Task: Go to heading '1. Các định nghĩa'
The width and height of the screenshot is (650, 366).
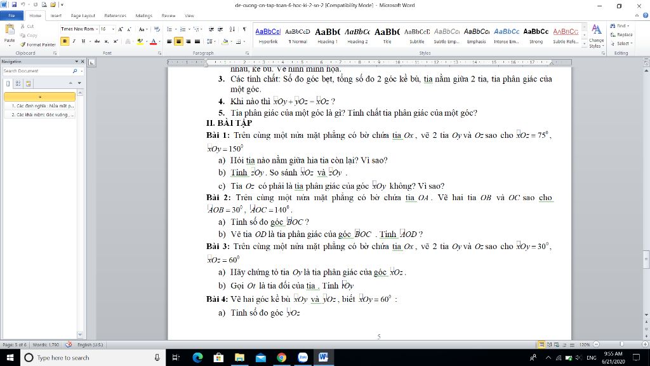Action: (x=40, y=106)
